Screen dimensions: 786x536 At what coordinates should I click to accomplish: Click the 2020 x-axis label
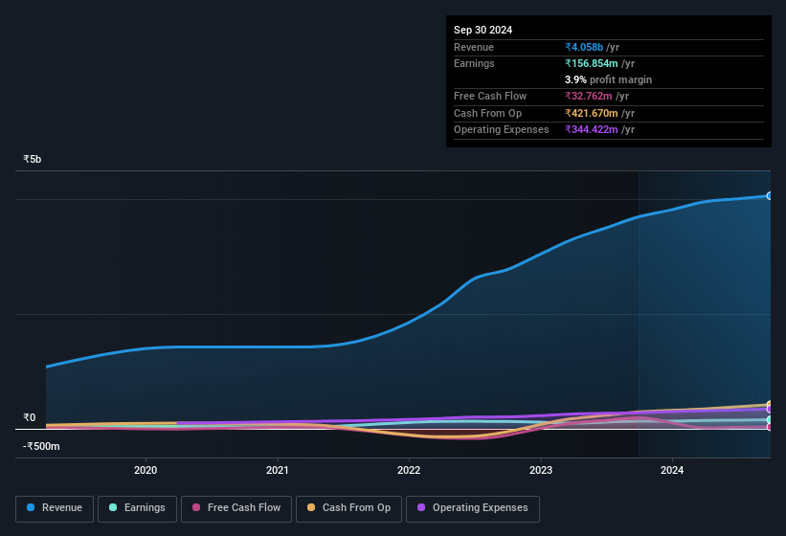[146, 470]
